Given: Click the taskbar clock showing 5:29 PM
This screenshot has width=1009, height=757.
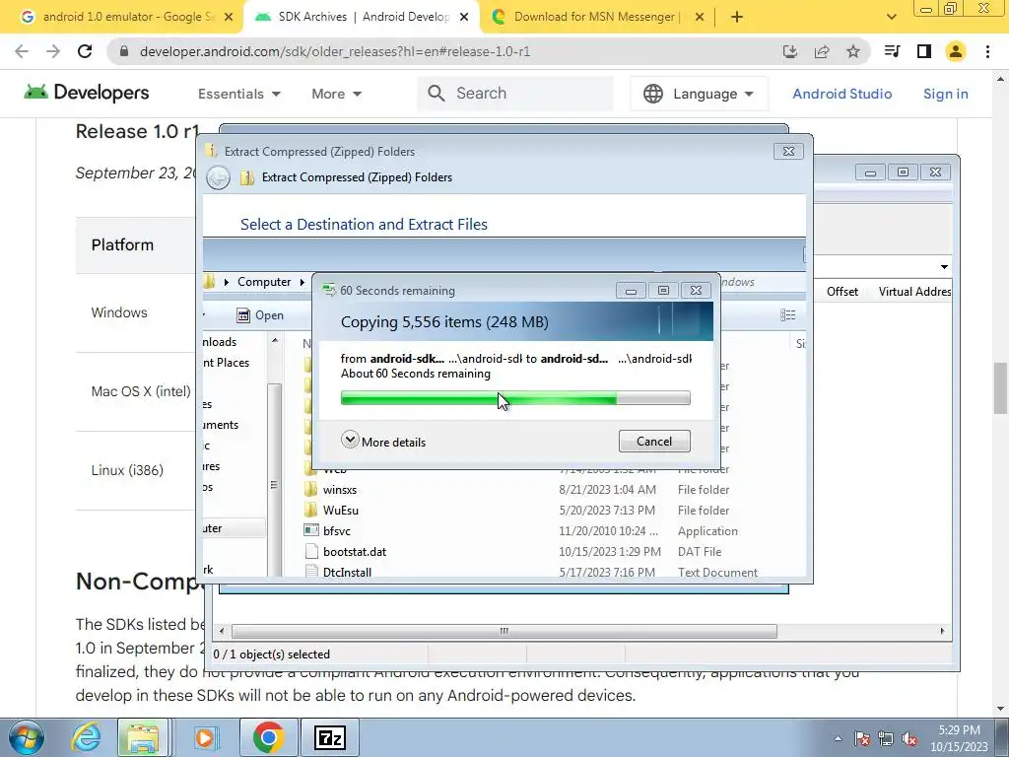Looking at the screenshot, I should click(959, 738).
